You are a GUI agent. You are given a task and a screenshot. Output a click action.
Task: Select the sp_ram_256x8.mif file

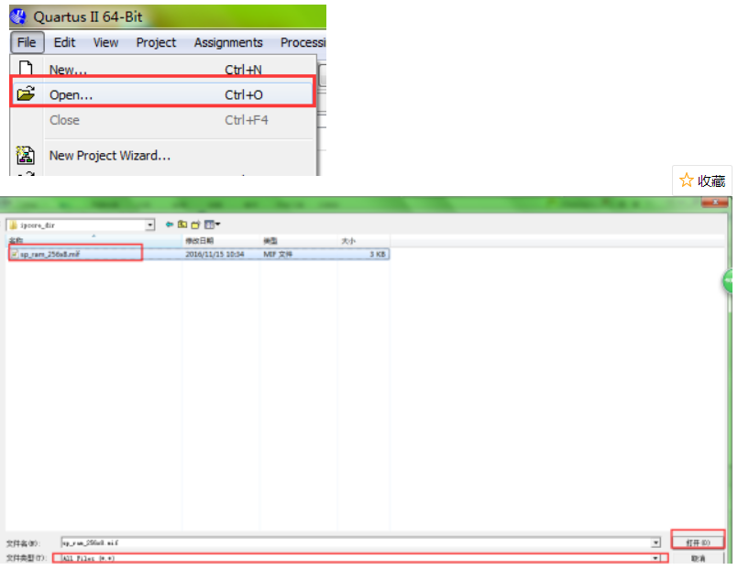tap(50, 254)
